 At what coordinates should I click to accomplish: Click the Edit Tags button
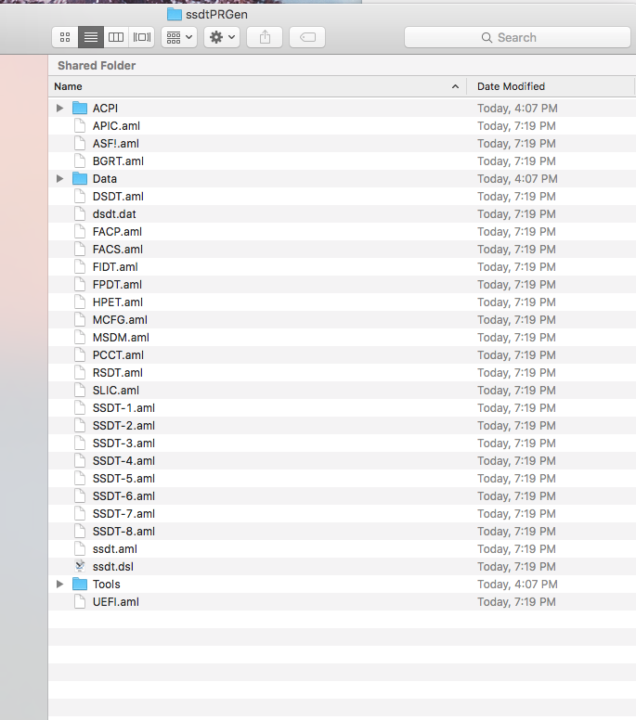click(x=307, y=37)
